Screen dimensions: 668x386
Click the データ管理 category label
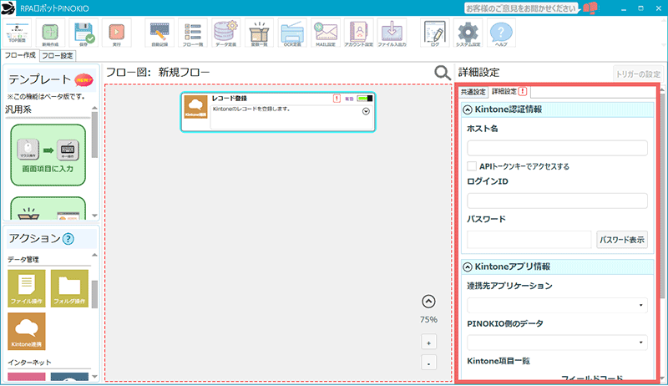(x=23, y=260)
